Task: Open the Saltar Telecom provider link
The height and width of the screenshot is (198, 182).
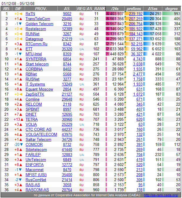Action: pos(39,139)
